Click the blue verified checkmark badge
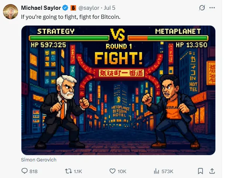The image size is (227, 178). tap(65, 8)
